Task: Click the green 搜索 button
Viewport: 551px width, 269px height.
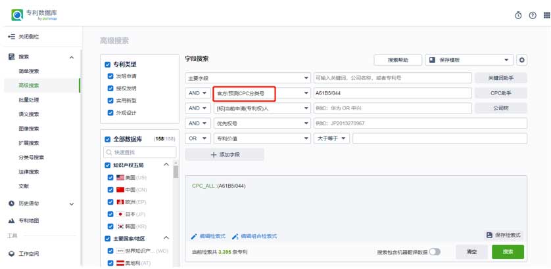Action: click(508, 252)
